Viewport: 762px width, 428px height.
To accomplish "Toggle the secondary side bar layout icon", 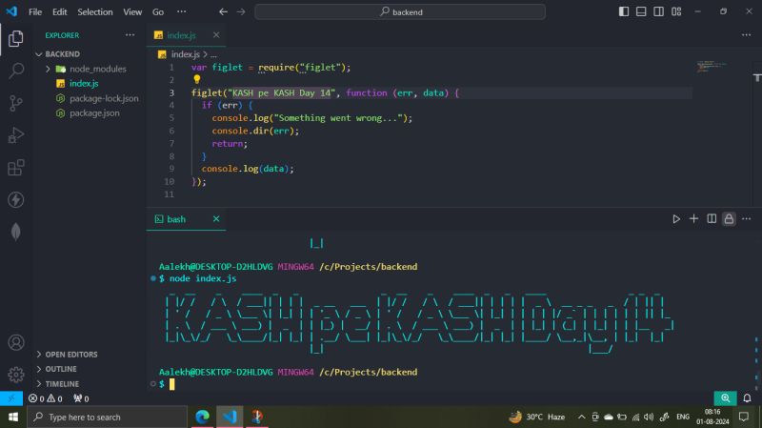I will 658,11.
